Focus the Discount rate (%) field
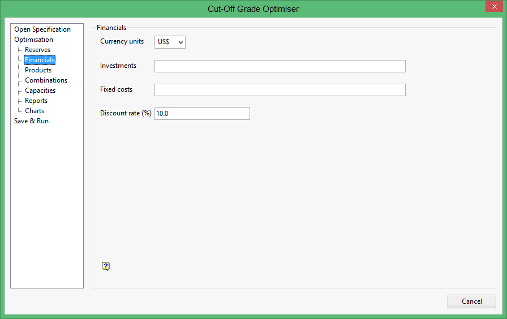This screenshot has height=319, width=507. pos(202,114)
